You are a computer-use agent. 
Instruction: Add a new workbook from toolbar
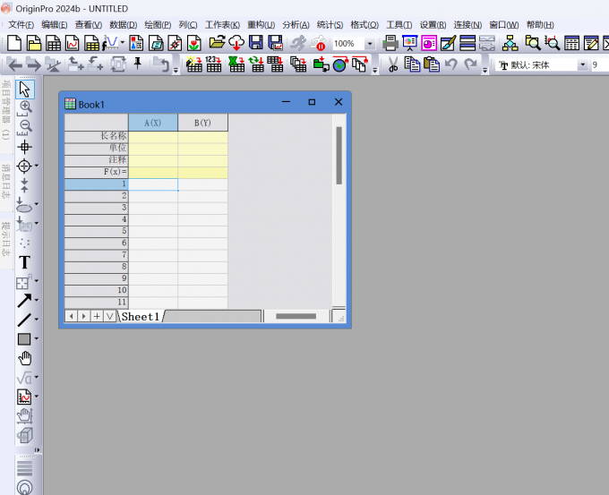53,43
